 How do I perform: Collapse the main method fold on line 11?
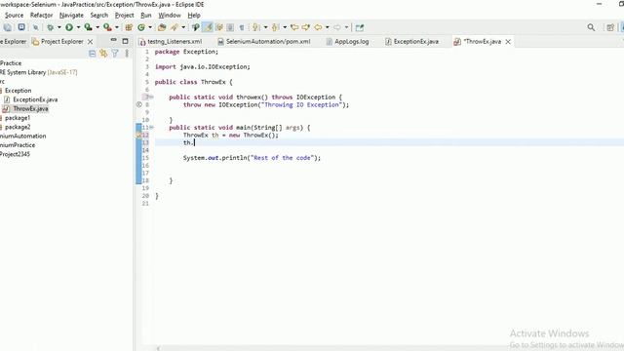tap(152, 128)
